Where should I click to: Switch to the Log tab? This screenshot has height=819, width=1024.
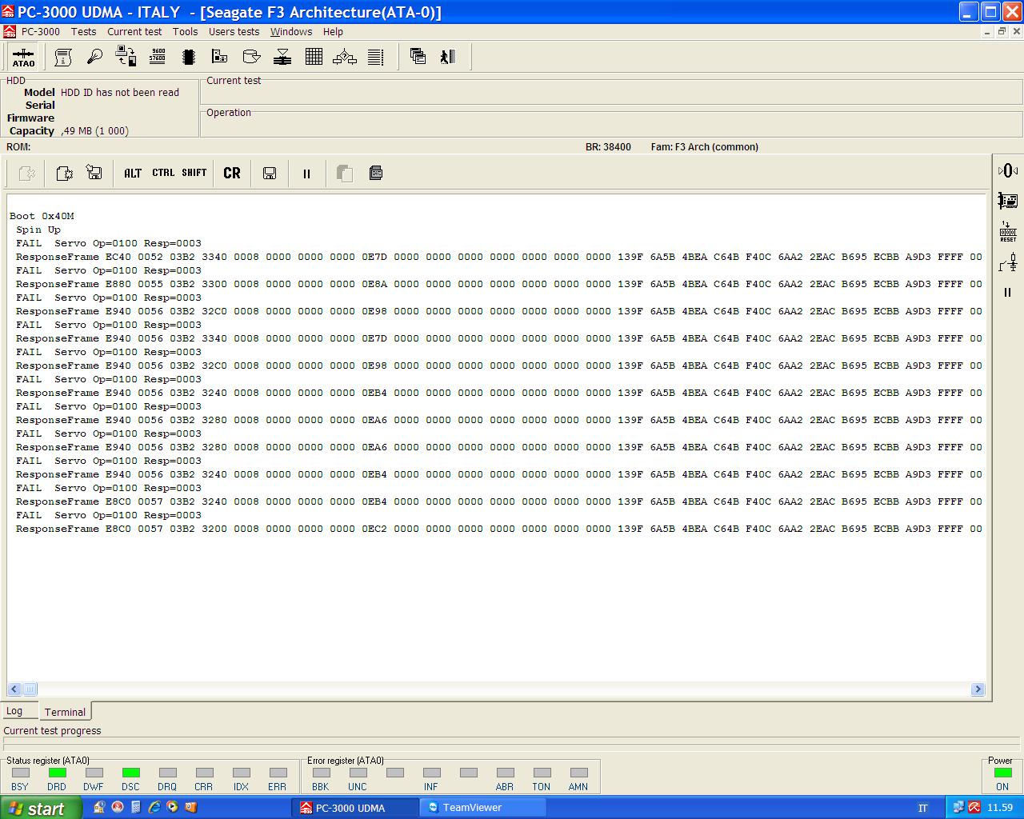point(14,711)
